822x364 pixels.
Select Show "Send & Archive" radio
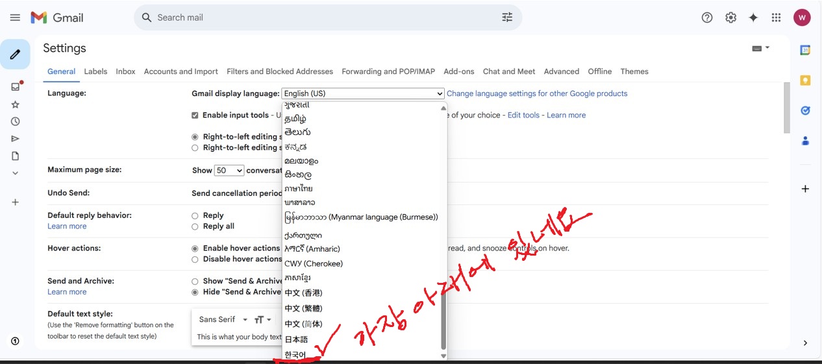(195, 282)
